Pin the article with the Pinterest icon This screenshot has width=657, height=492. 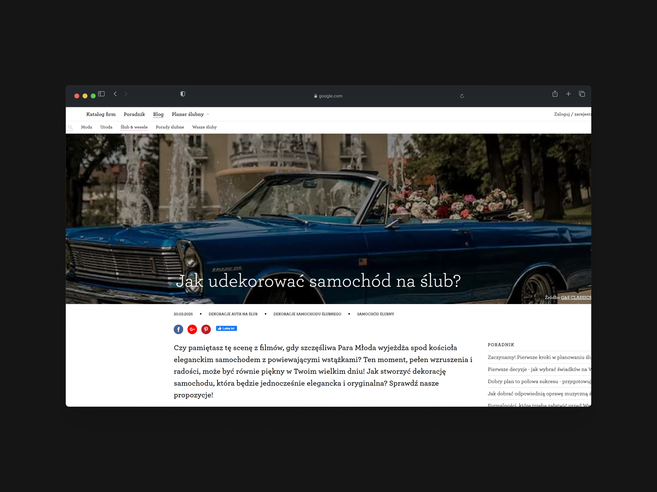[x=206, y=329]
